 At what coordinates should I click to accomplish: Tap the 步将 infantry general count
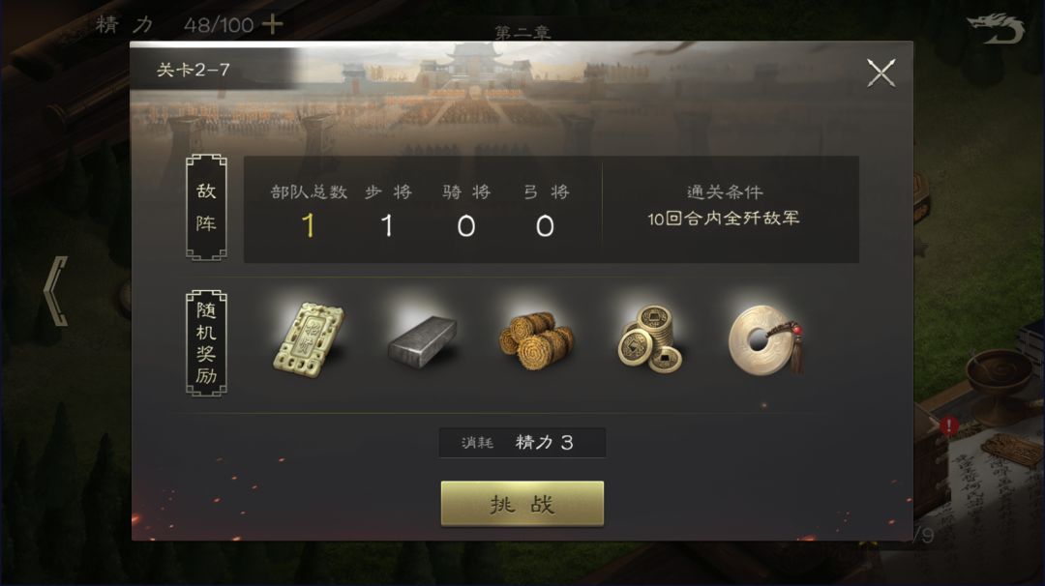pos(386,225)
